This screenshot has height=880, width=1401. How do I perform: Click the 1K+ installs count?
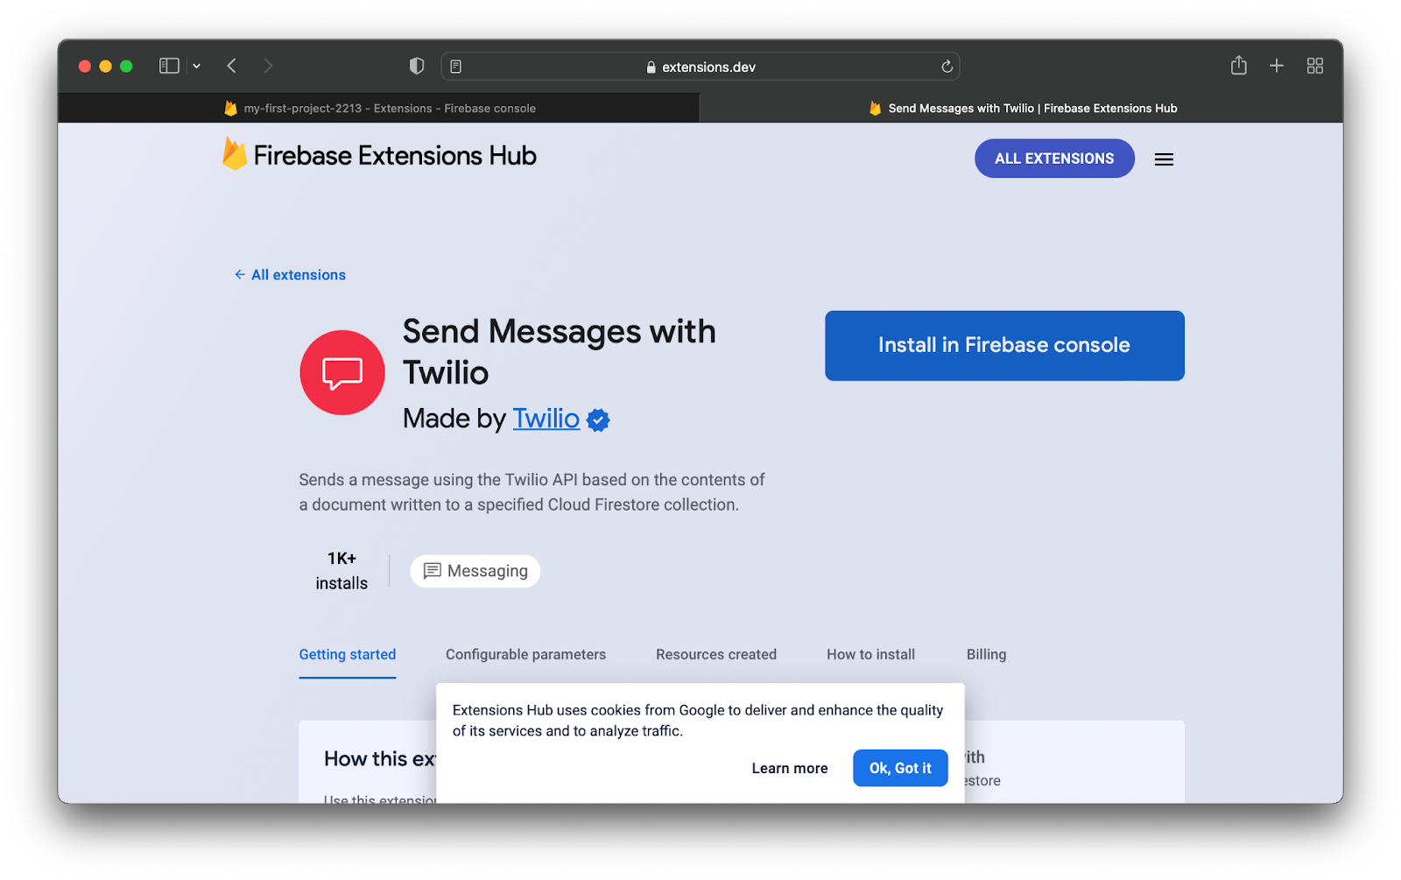coord(341,571)
